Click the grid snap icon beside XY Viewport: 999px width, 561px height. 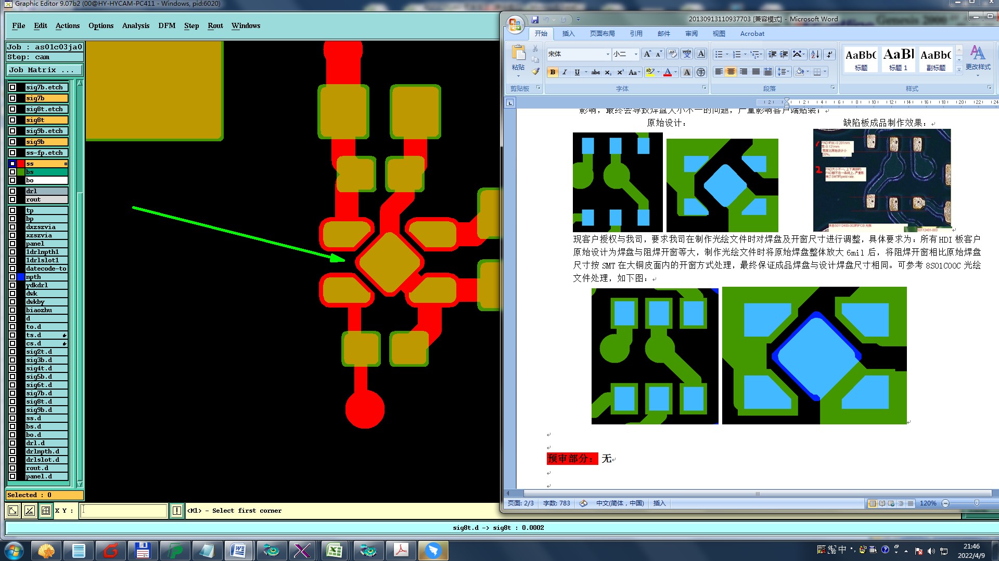click(46, 511)
